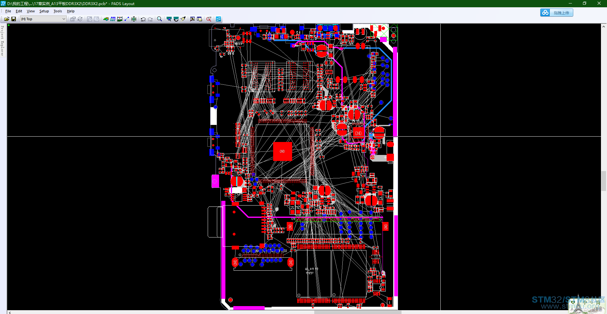Click the Open file folder icon
This screenshot has height=314, width=607.
point(7,19)
